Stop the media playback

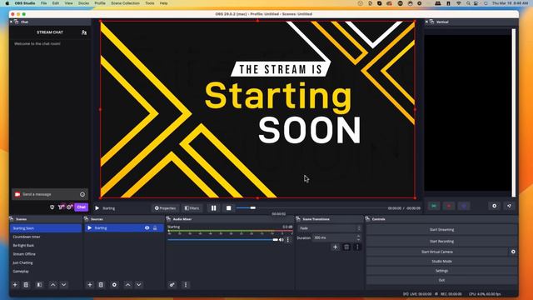coord(229,207)
